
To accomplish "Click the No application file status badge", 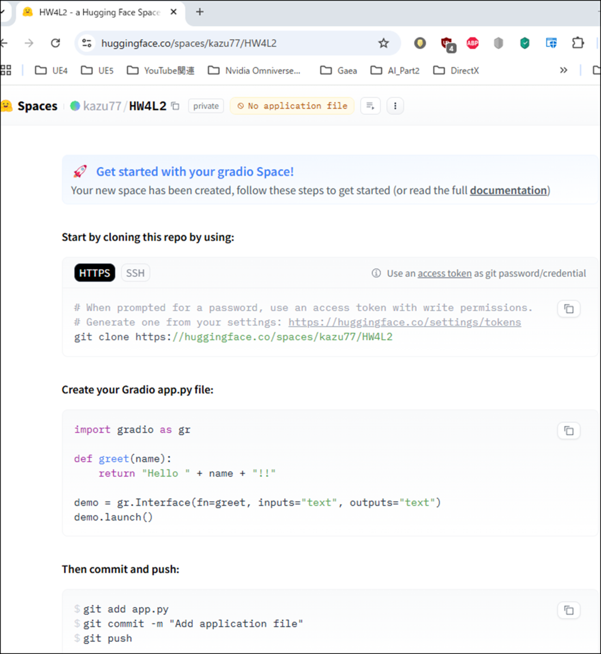I will pos(292,106).
